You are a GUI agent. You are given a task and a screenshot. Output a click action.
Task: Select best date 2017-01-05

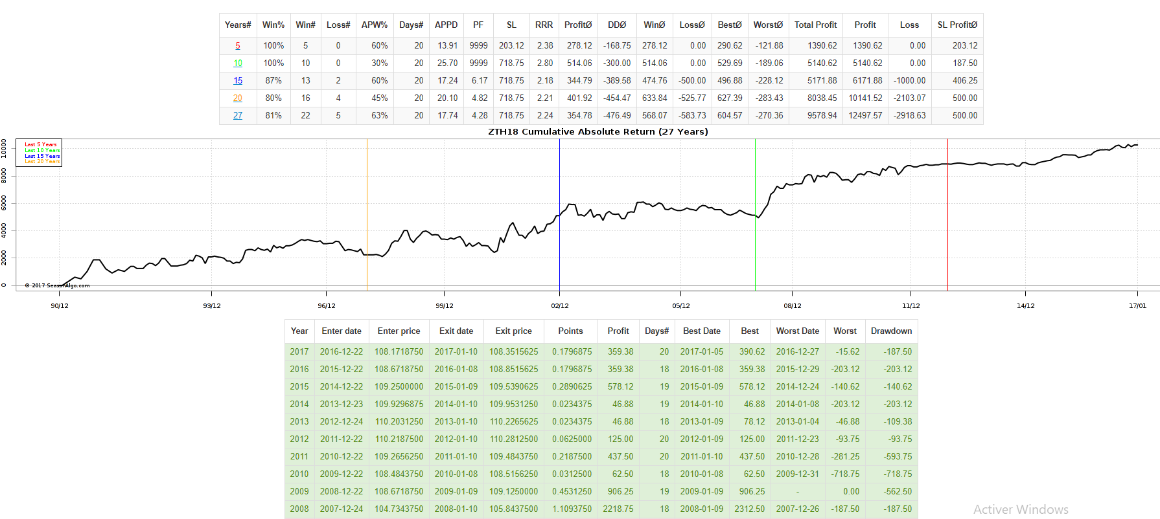pyautogui.click(x=702, y=352)
